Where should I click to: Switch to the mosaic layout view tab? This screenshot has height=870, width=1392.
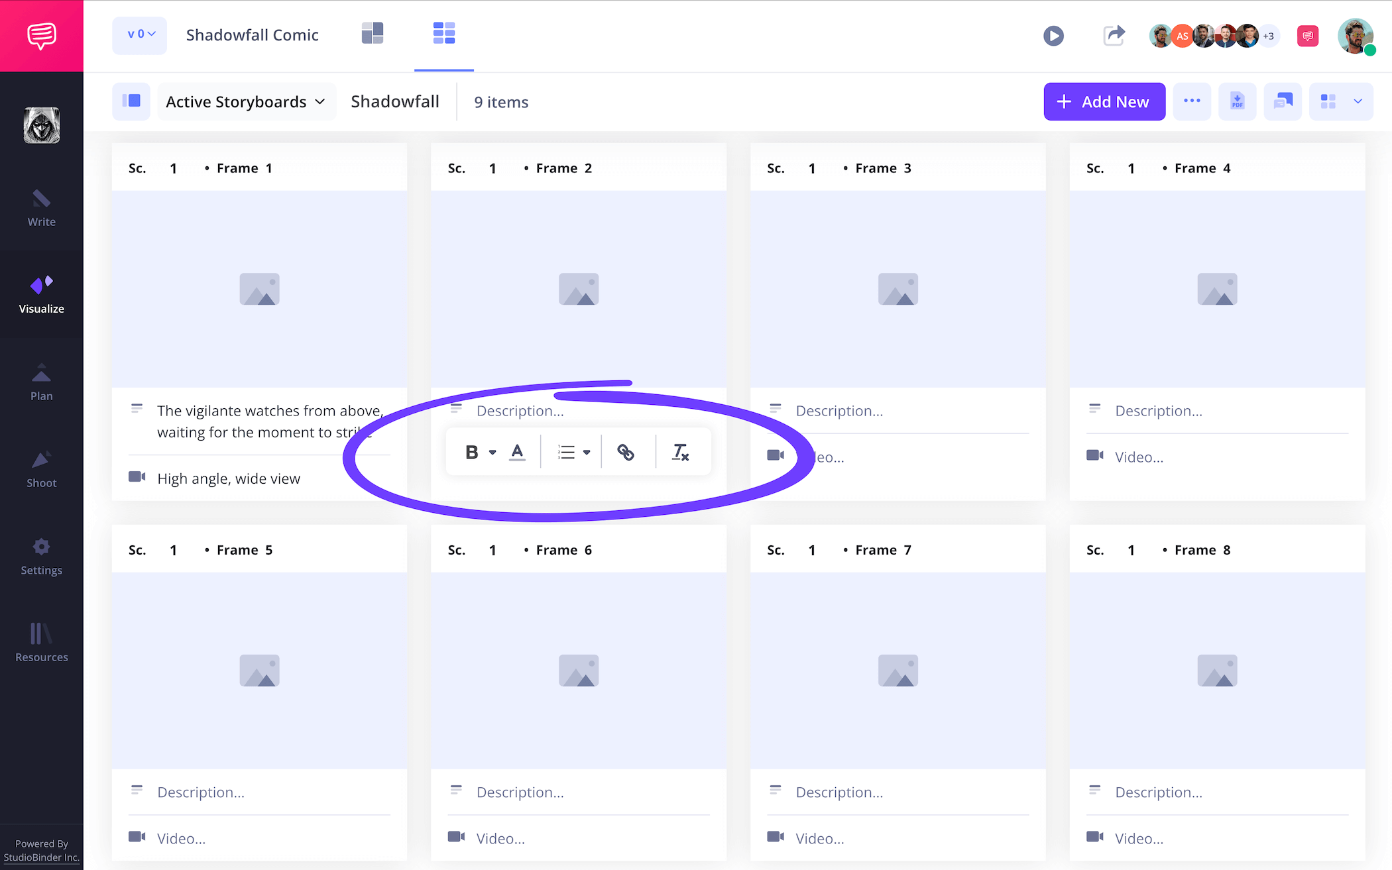(x=373, y=33)
